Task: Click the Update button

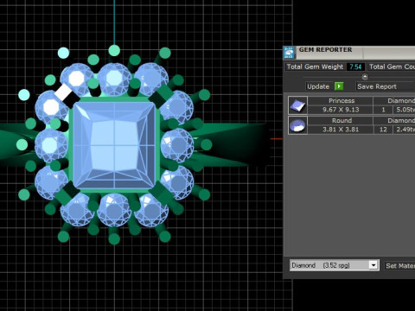Action: (318, 86)
